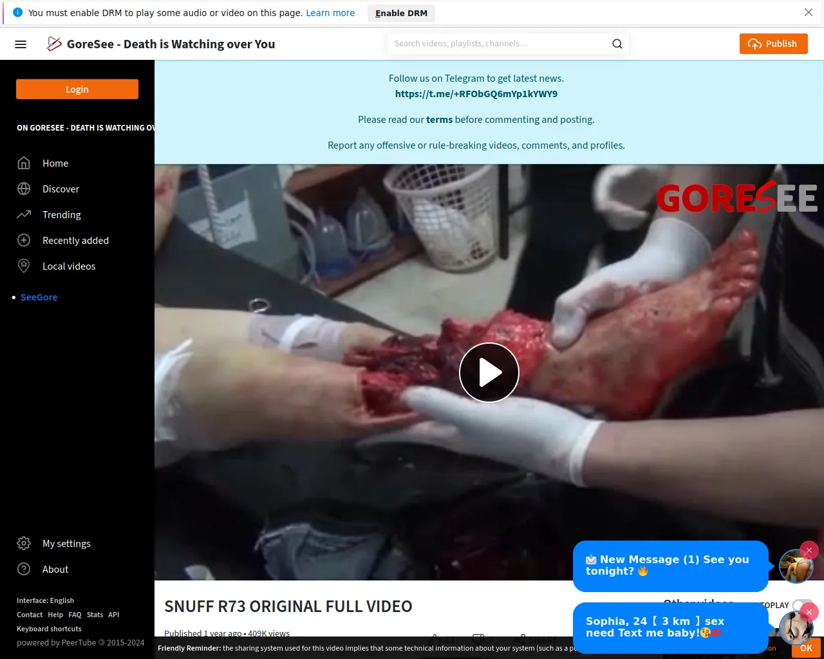Click the Trending arrow icon
This screenshot has width=824, height=659.
(x=24, y=215)
